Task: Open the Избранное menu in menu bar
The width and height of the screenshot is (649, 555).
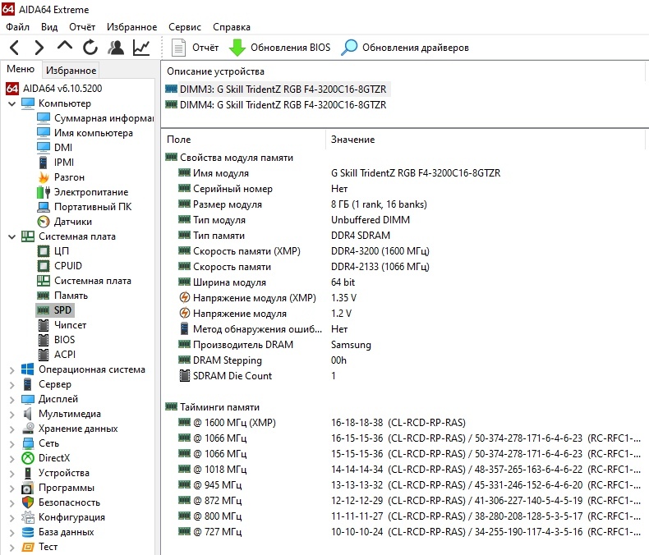Action: [x=131, y=27]
